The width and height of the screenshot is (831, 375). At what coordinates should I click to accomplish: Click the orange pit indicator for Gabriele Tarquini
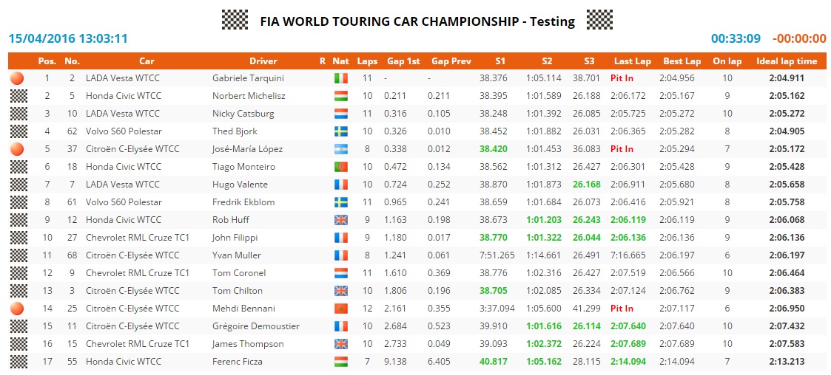coord(18,78)
